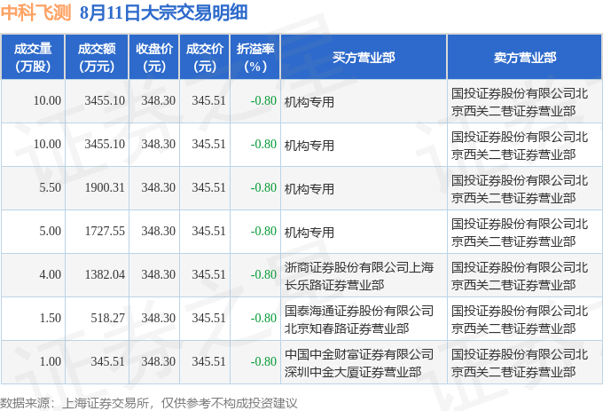
Task: Select the first row 3455.10 amount cell
Action: click(97, 101)
